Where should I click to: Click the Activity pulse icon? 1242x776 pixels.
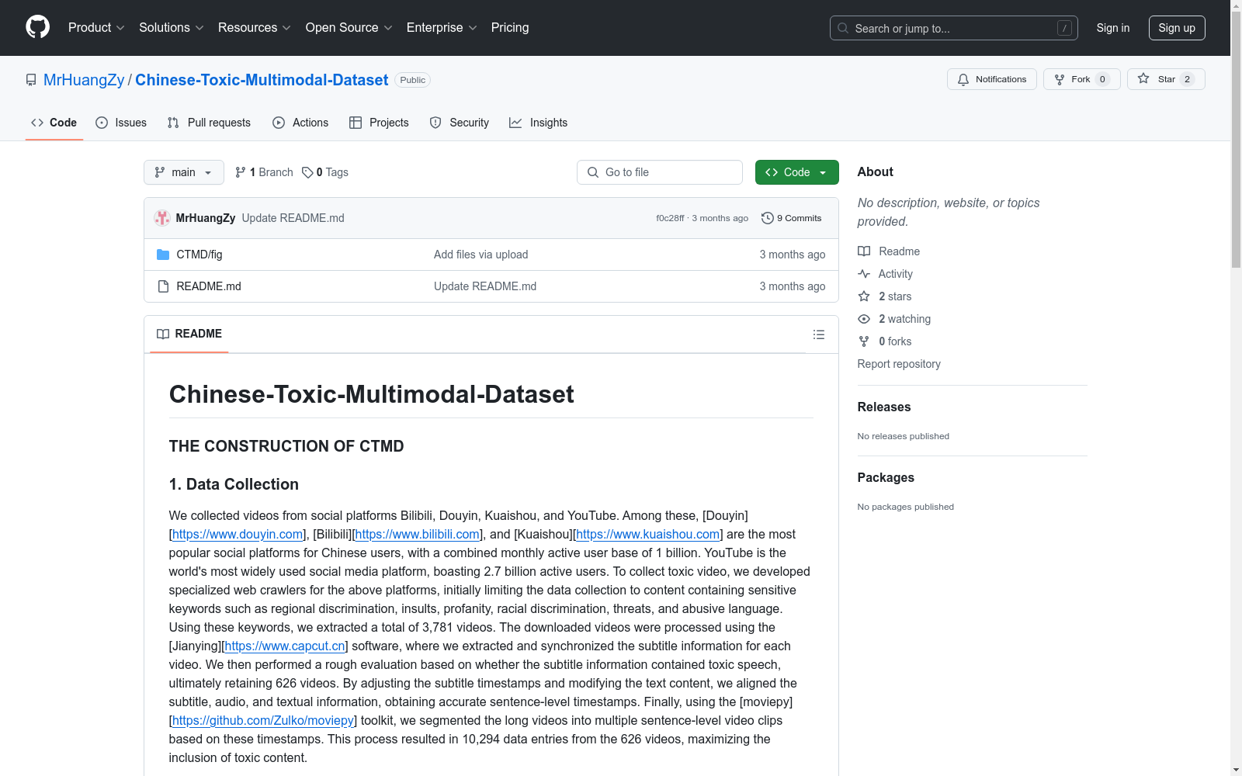864,274
